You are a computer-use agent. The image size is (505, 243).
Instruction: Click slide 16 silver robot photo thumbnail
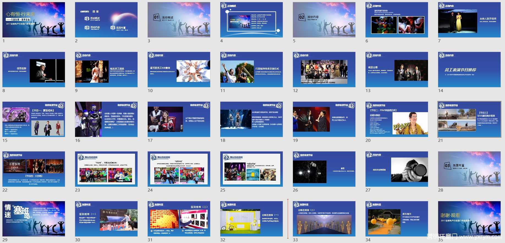[x=106, y=119]
